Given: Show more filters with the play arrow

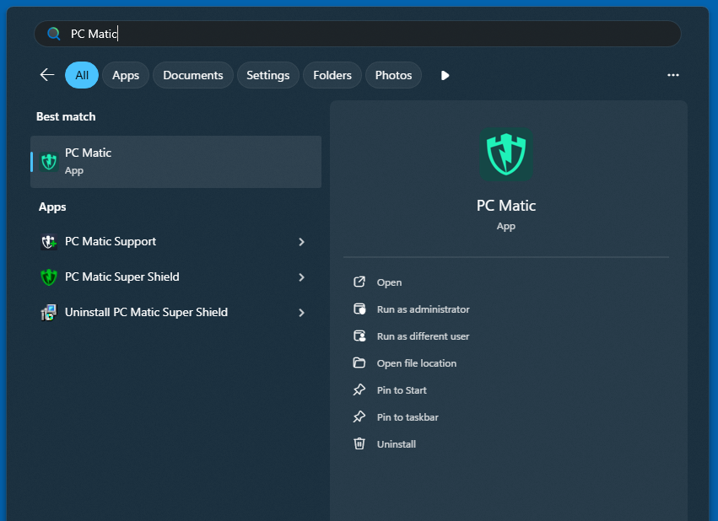Looking at the screenshot, I should (x=445, y=75).
